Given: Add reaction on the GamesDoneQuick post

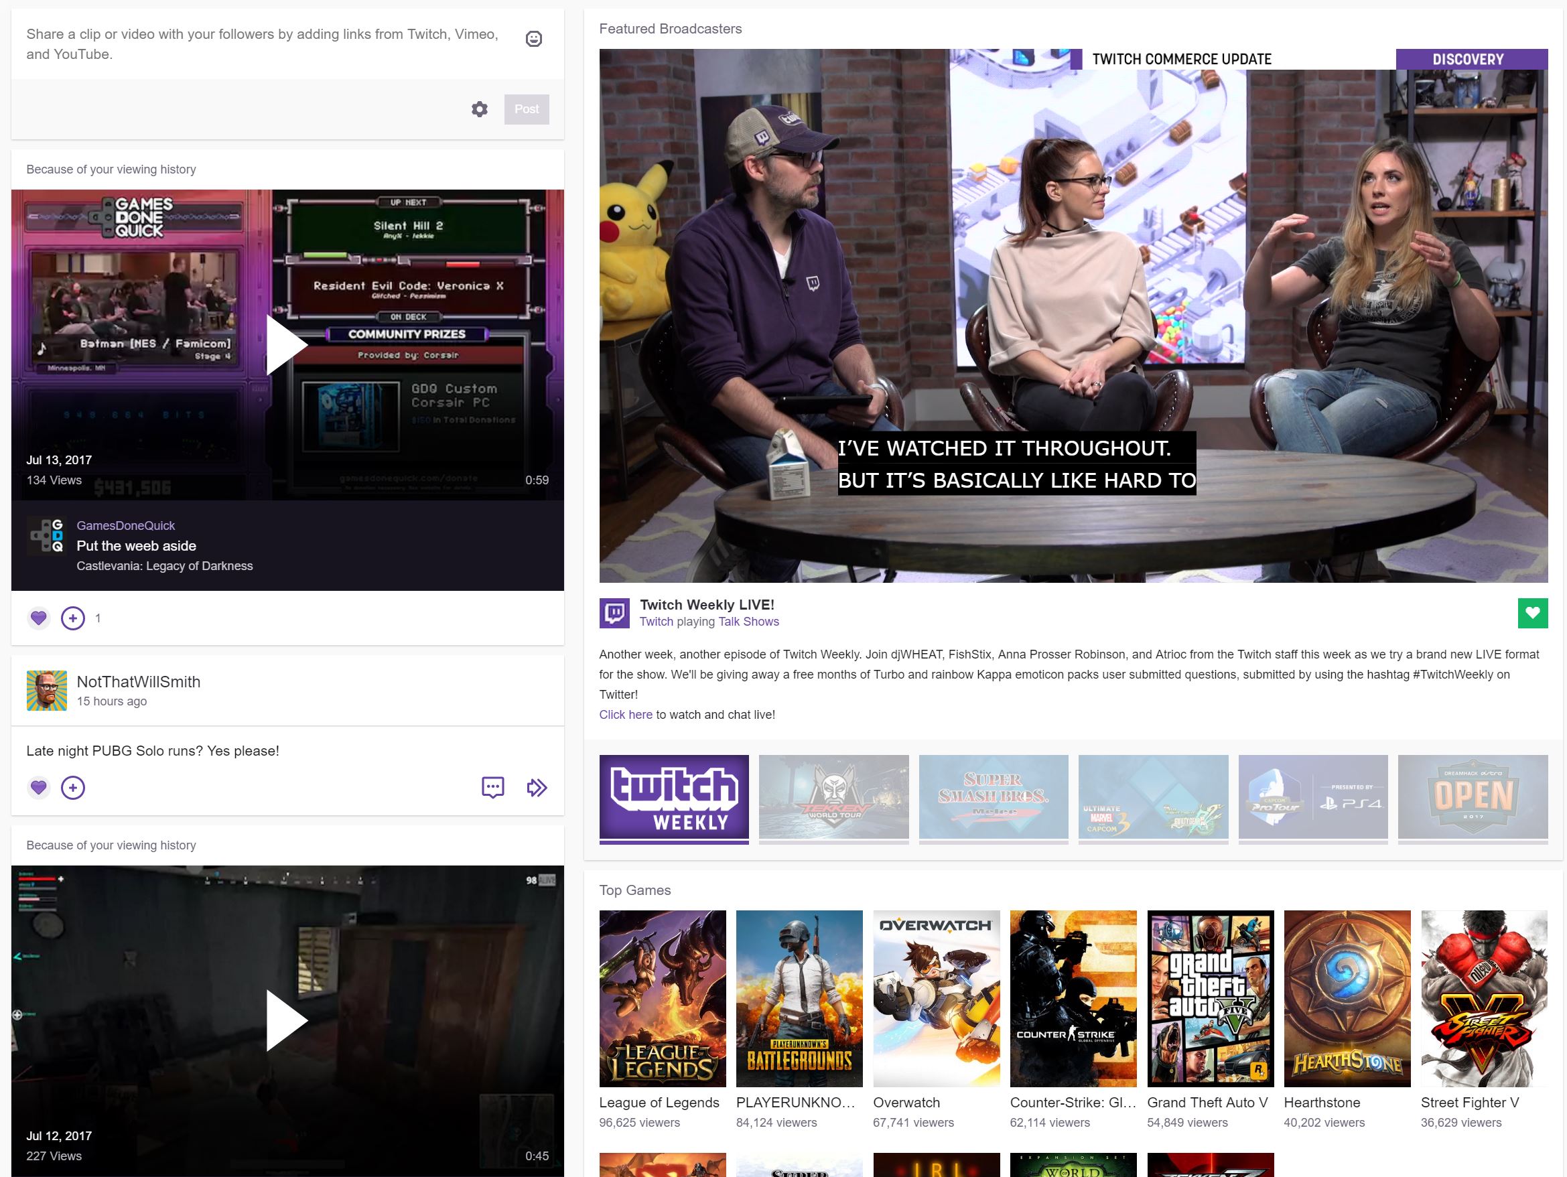Looking at the screenshot, I should (x=73, y=618).
